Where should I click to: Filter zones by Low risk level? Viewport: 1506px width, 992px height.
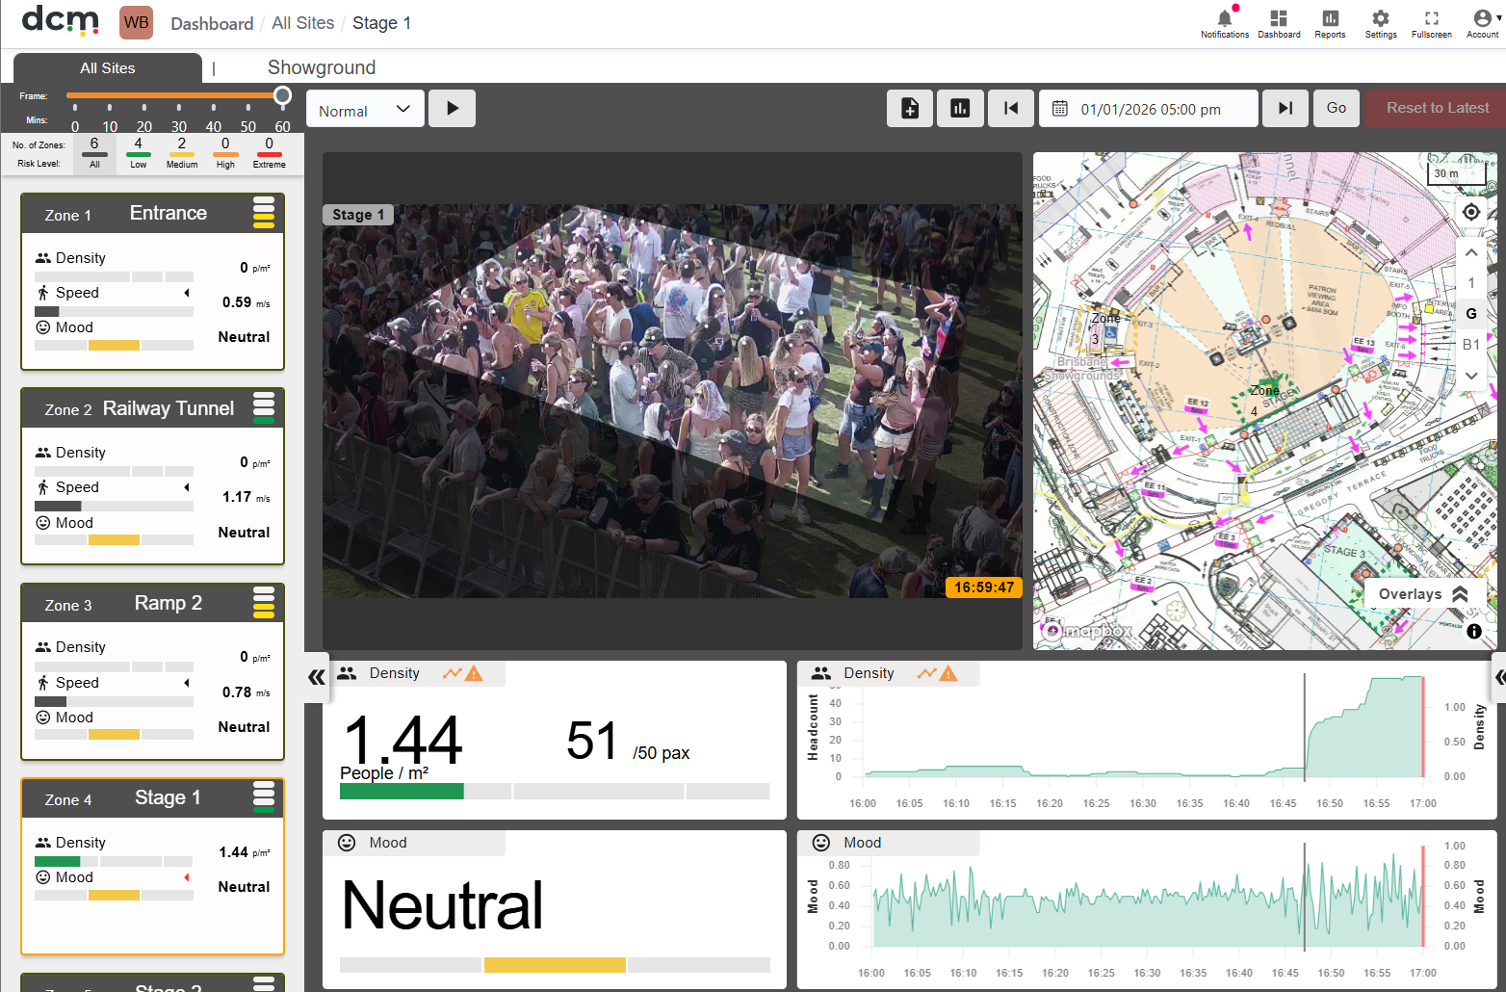pos(139,152)
